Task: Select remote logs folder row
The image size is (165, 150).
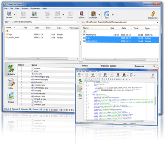Action: point(121,38)
